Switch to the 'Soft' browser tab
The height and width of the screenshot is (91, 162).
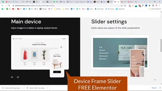point(110,2)
